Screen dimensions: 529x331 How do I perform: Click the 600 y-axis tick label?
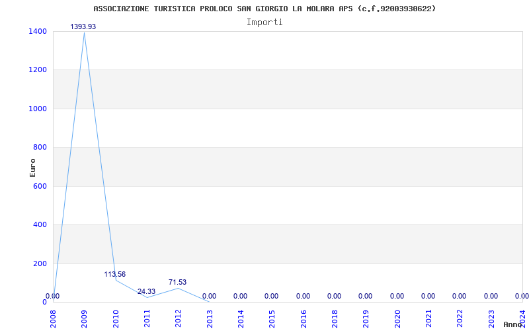[40, 186]
